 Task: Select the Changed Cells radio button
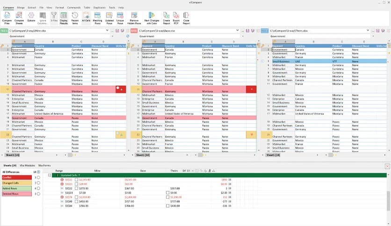[38, 183]
